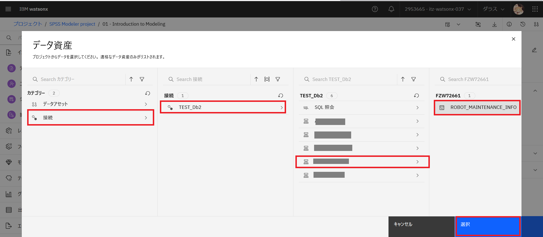Filter the 接続 column
Screen dimensions: 543x237
click(278, 79)
